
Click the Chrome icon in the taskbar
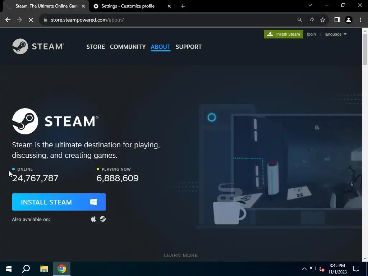[x=62, y=269]
